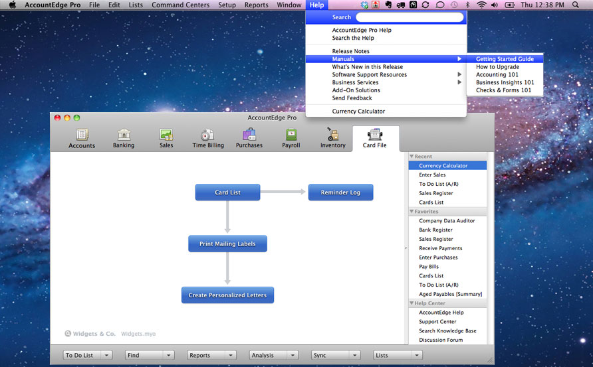Image resolution: width=593 pixels, height=367 pixels.
Task: Click the Bluetooth icon in menu bar
Action: click(x=467, y=5)
